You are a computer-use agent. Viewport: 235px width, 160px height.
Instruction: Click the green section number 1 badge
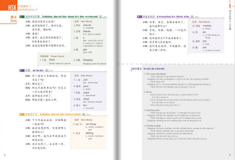click(x=22, y=17)
